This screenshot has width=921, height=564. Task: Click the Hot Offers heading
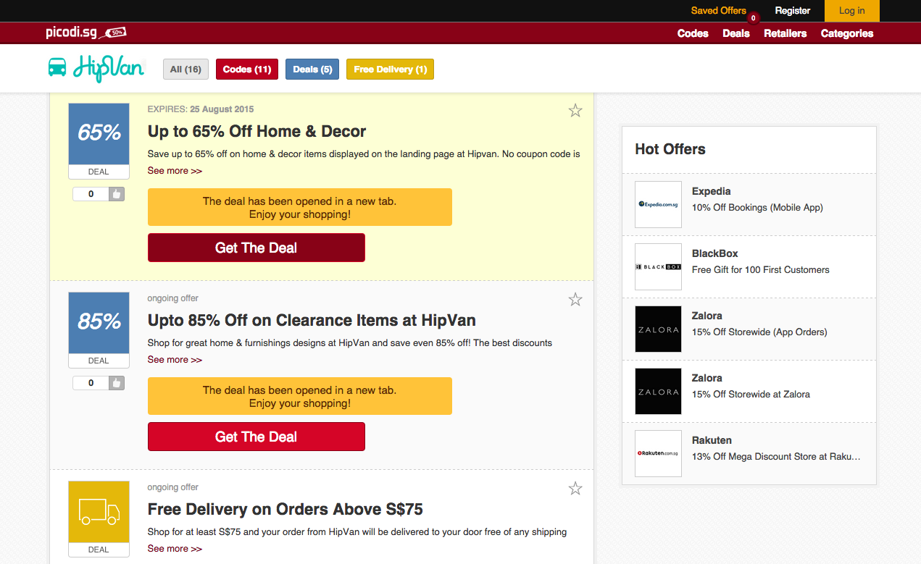670,149
